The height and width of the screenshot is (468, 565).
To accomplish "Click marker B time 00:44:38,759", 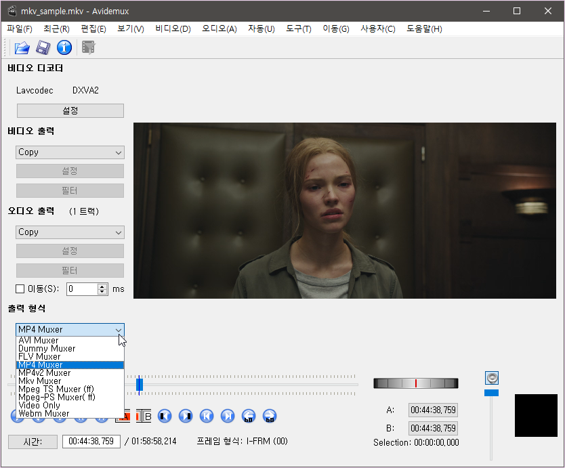I will [x=433, y=428].
